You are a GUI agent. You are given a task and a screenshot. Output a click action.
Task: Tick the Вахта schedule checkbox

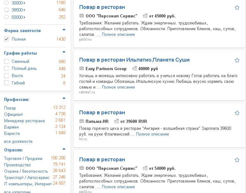click(6, 76)
